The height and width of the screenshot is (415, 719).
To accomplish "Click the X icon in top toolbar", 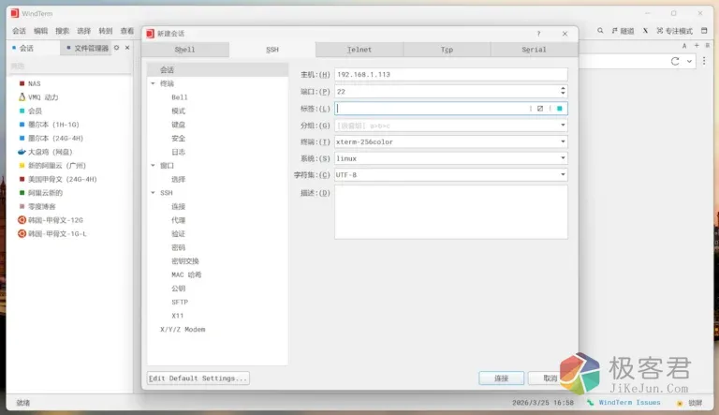I will (x=645, y=31).
